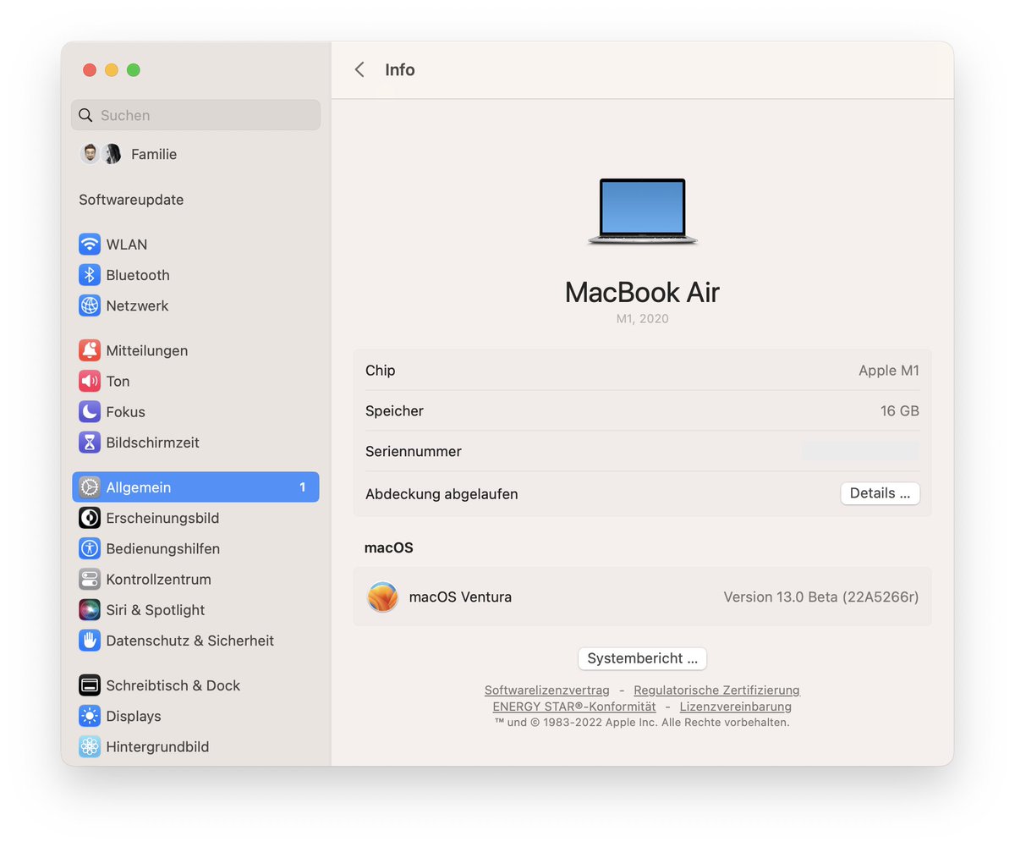Open Displays via its sun icon
This screenshot has height=847, width=1015.
point(90,716)
